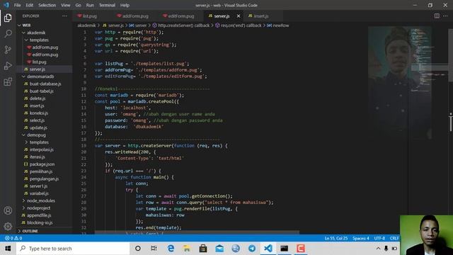Click the CRLF line ending status
This screenshot has height=255, width=453.
tap(394, 238)
